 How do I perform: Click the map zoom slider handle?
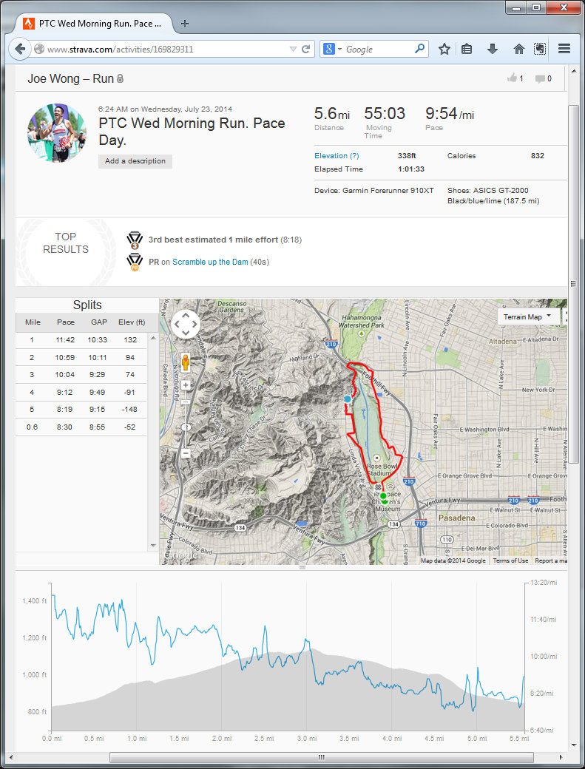[x=185, y=427]
